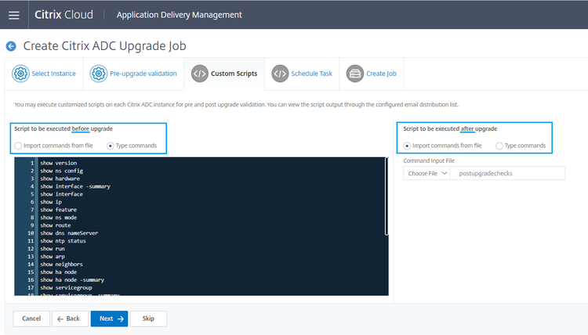Click line 'show interface -summary' in editor
This screenshot has width=588, height=335.
(x=75, y=186)
